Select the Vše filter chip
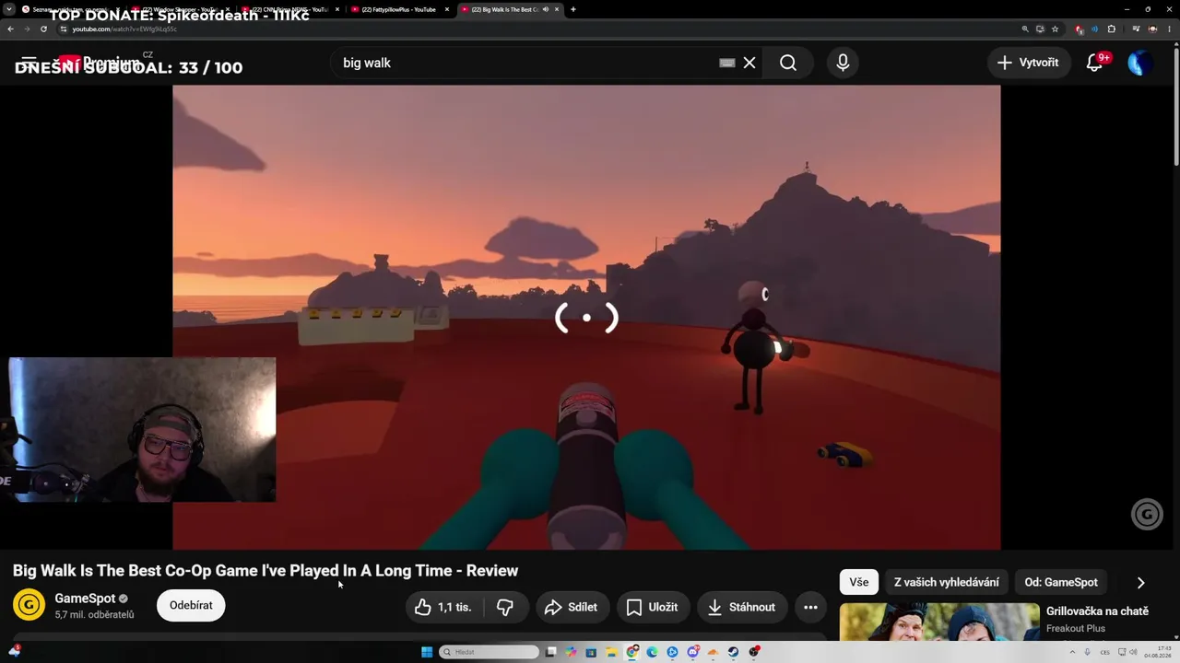The image size is (1180, 663). click(859, 582)
